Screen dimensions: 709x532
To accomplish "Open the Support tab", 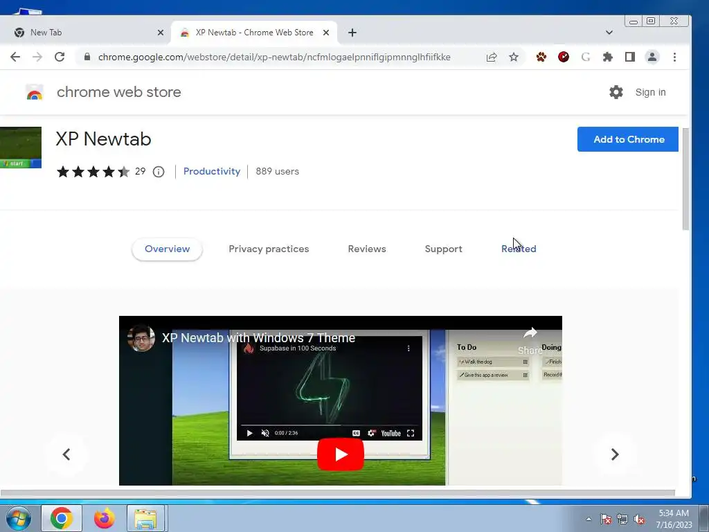I will (444, 249).
